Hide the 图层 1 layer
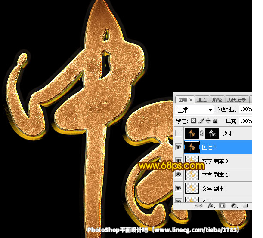This screenshot has width=263, height=238. pos(179,147)
